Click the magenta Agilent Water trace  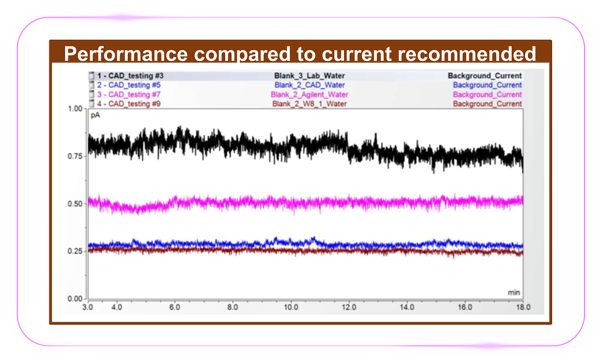click(334, 202)
